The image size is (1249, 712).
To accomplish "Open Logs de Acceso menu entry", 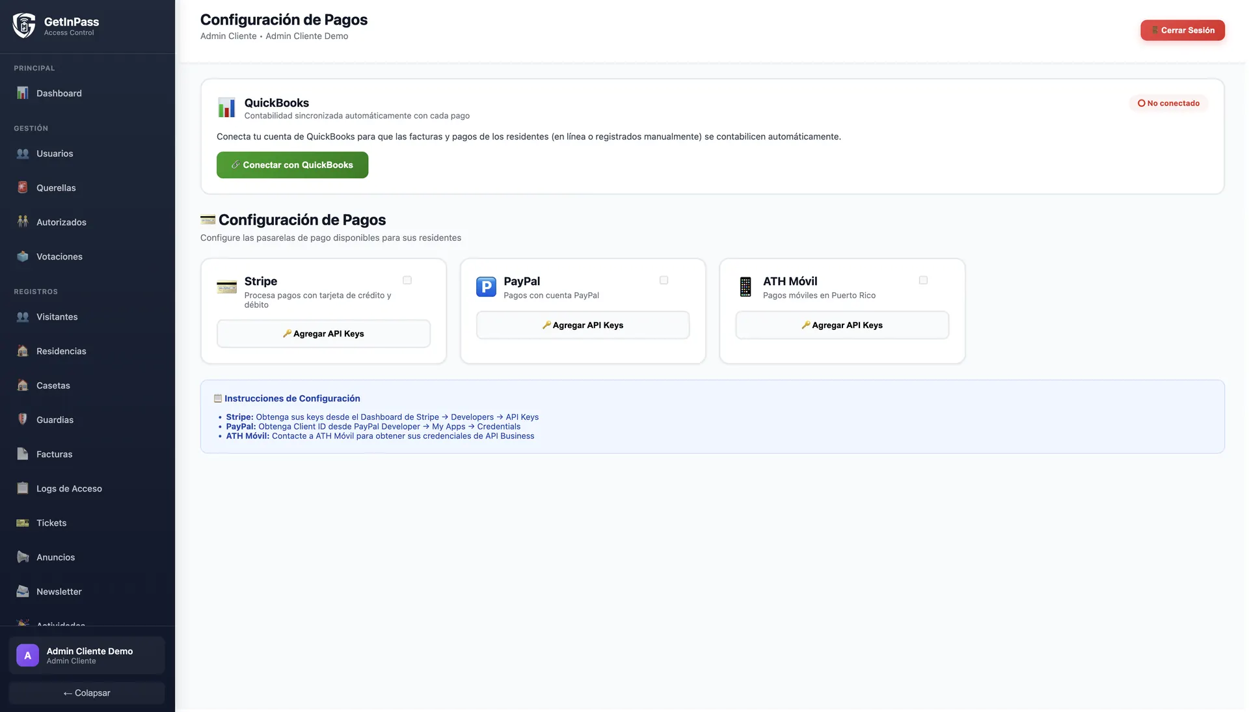I will (87, 488).
